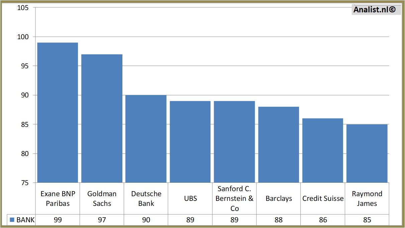This screenshot has width=405, height=228.
Task: Click value 89 under Sanford C. Bernstein
Action: 234,220
